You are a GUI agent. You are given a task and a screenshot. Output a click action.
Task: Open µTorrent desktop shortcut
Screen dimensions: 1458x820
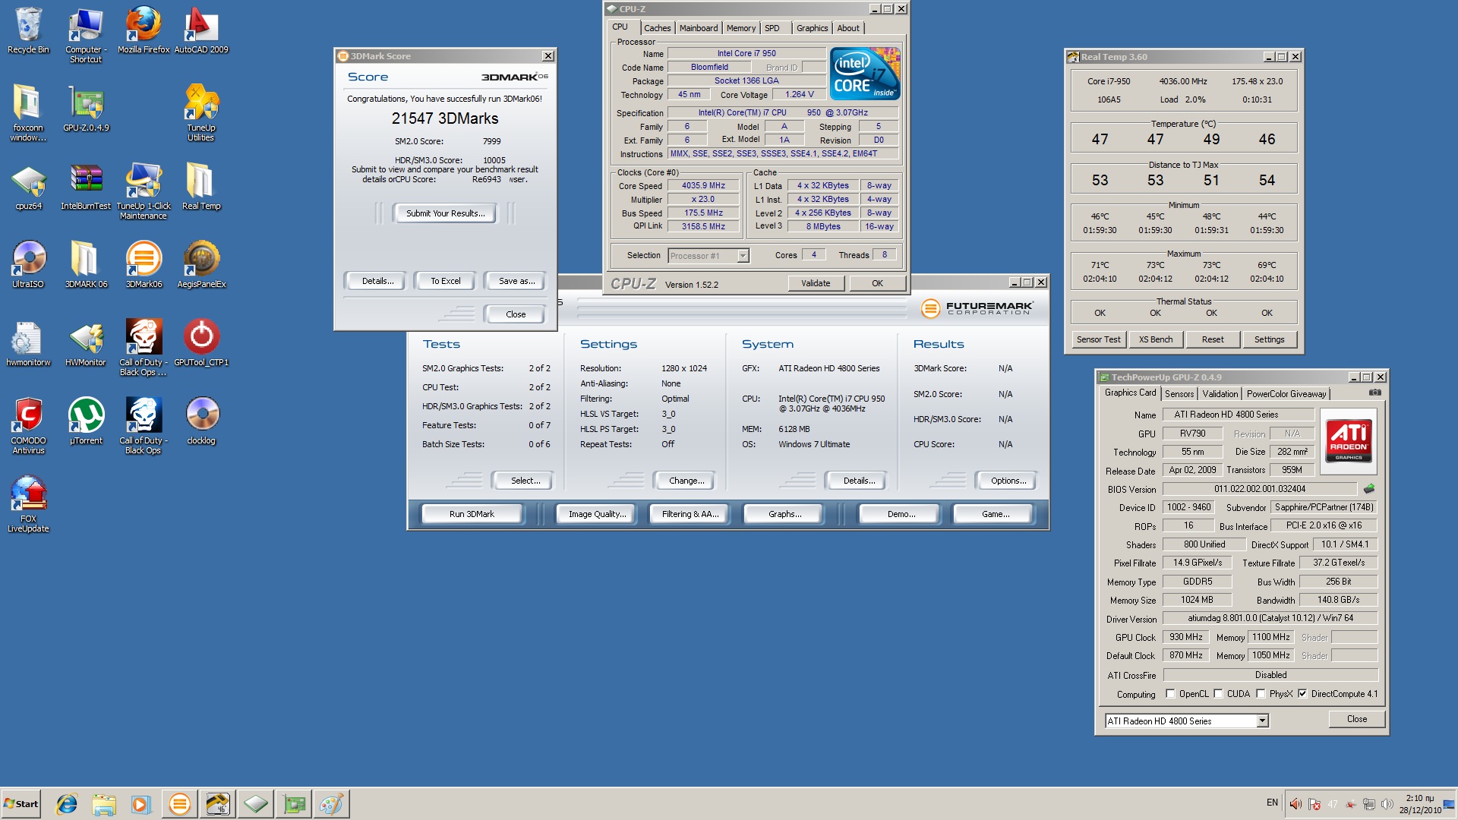point(86,421)
